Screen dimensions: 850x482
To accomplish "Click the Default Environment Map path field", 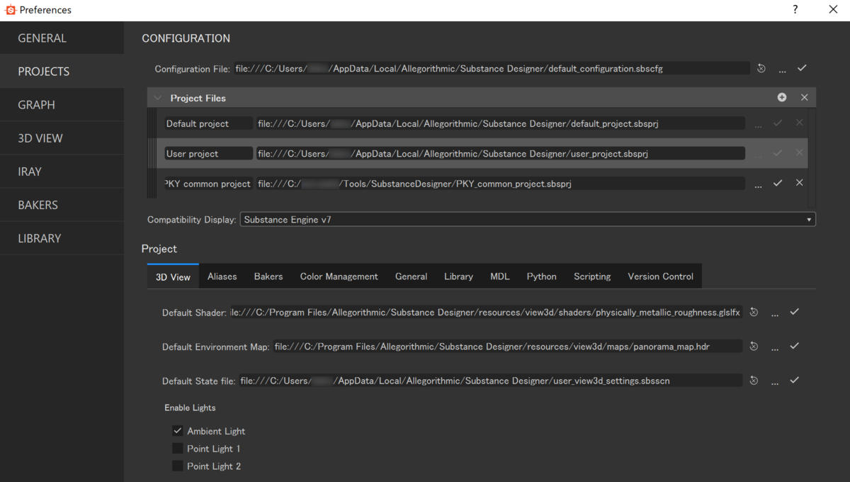I will point(507,346).
